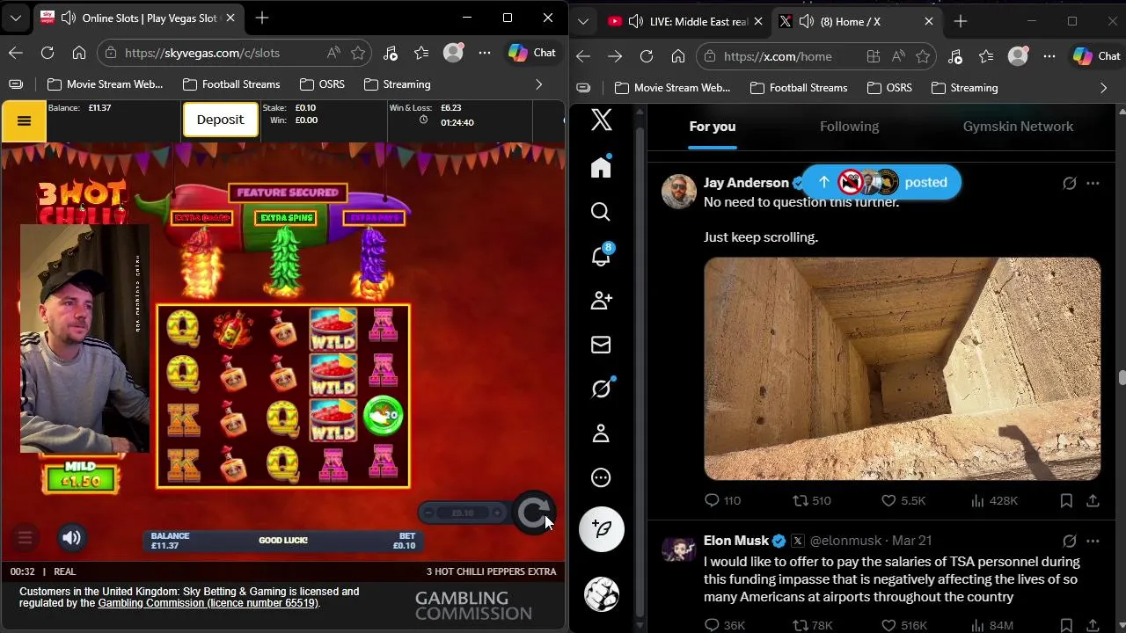This screenshot has width=1126, height=633.
Task: Bookmark Jay Anderson's post
Action: pyautogui.click(x=1066, y=500)
